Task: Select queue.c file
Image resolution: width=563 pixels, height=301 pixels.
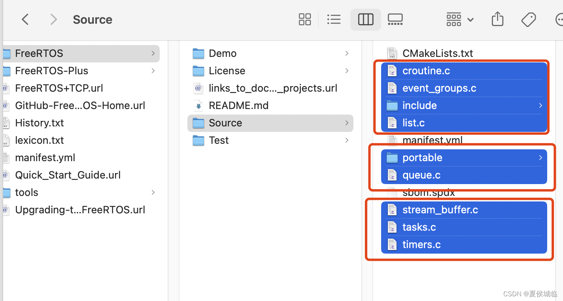Action: click(x=464, y=175)
